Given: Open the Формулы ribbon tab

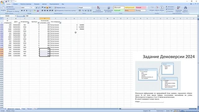Looking at the screenshot, I should pyautogui.click(x=37, y=4).
